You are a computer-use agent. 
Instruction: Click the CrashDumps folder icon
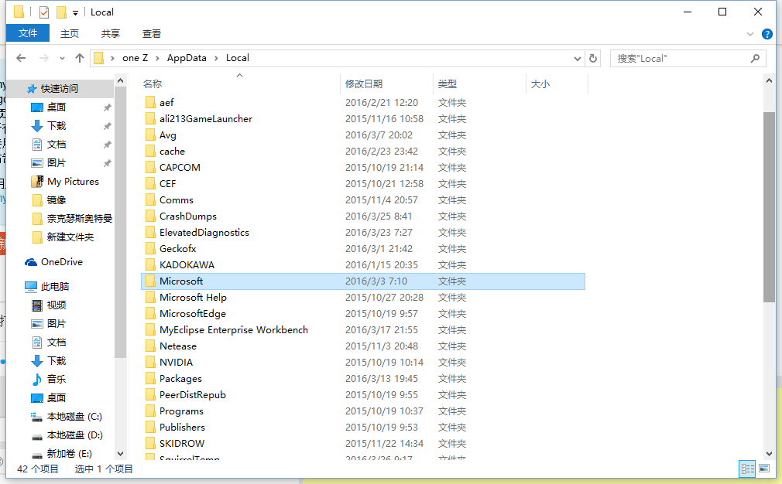click(x=150, y=216)
